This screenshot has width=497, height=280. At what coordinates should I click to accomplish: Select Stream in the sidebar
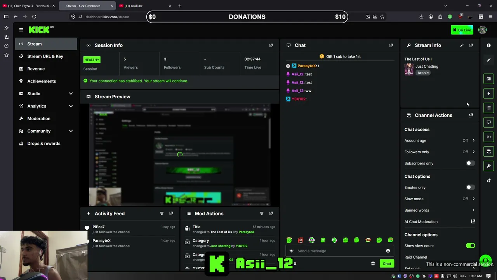pyautogui.click(x=46, y=44)
